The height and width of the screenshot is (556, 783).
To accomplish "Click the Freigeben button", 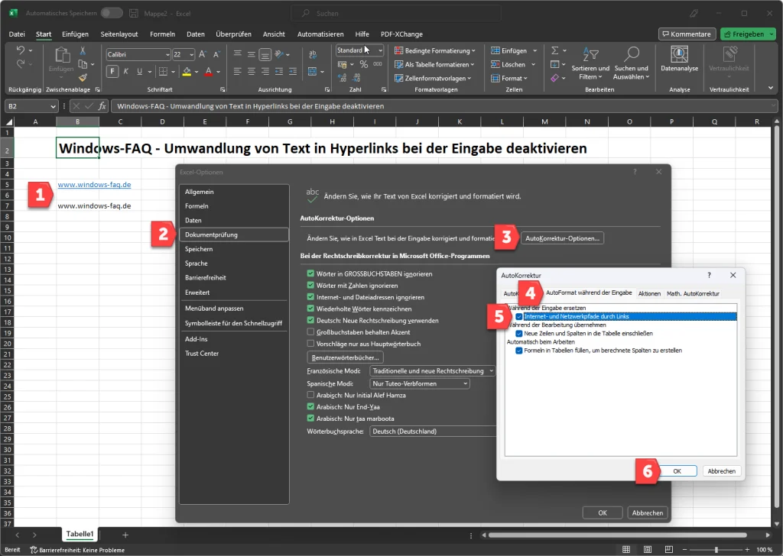I will point(748,34).
